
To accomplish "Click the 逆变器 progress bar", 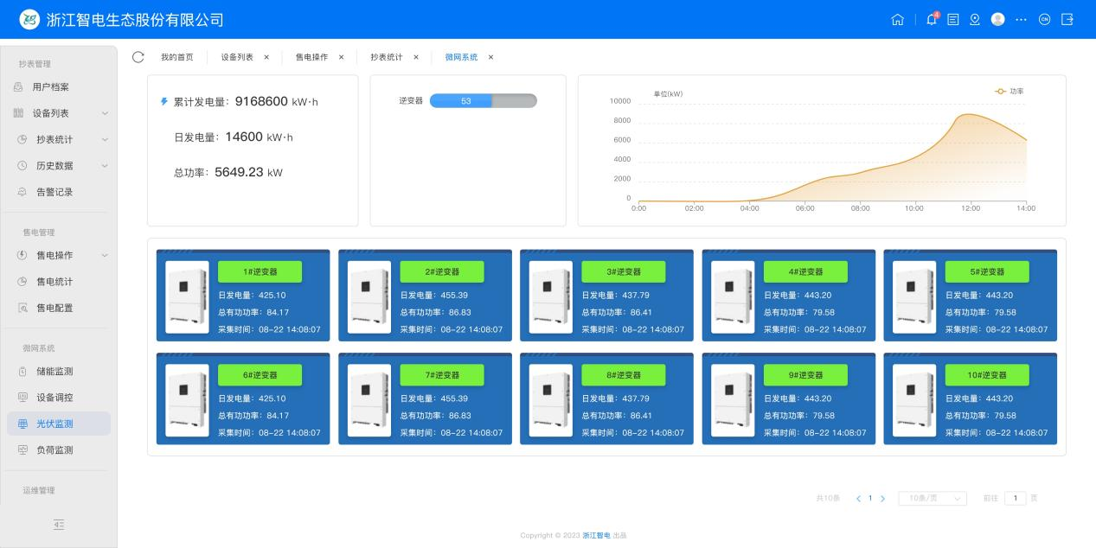I will 483,101.
